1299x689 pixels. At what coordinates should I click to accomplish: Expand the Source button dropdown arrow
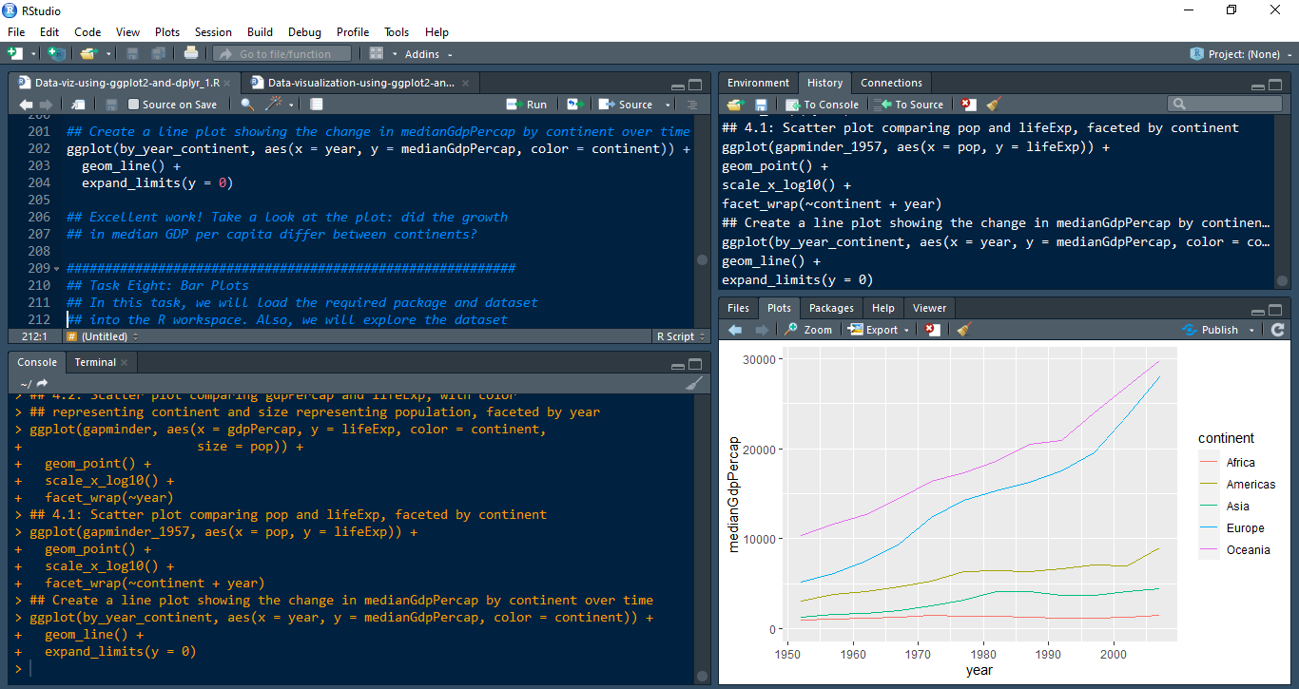[x=668, y=105]
